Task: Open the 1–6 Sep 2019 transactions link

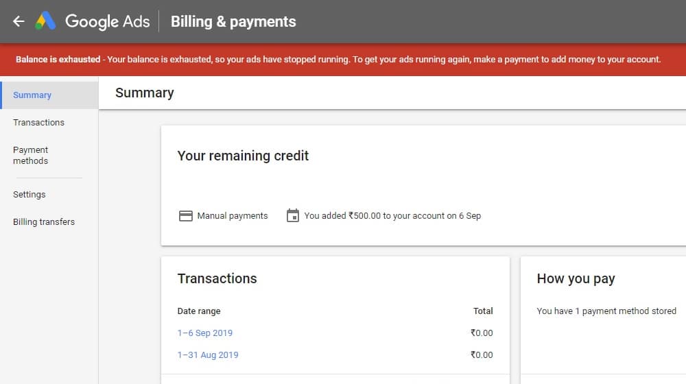Action: click(204, 333)
